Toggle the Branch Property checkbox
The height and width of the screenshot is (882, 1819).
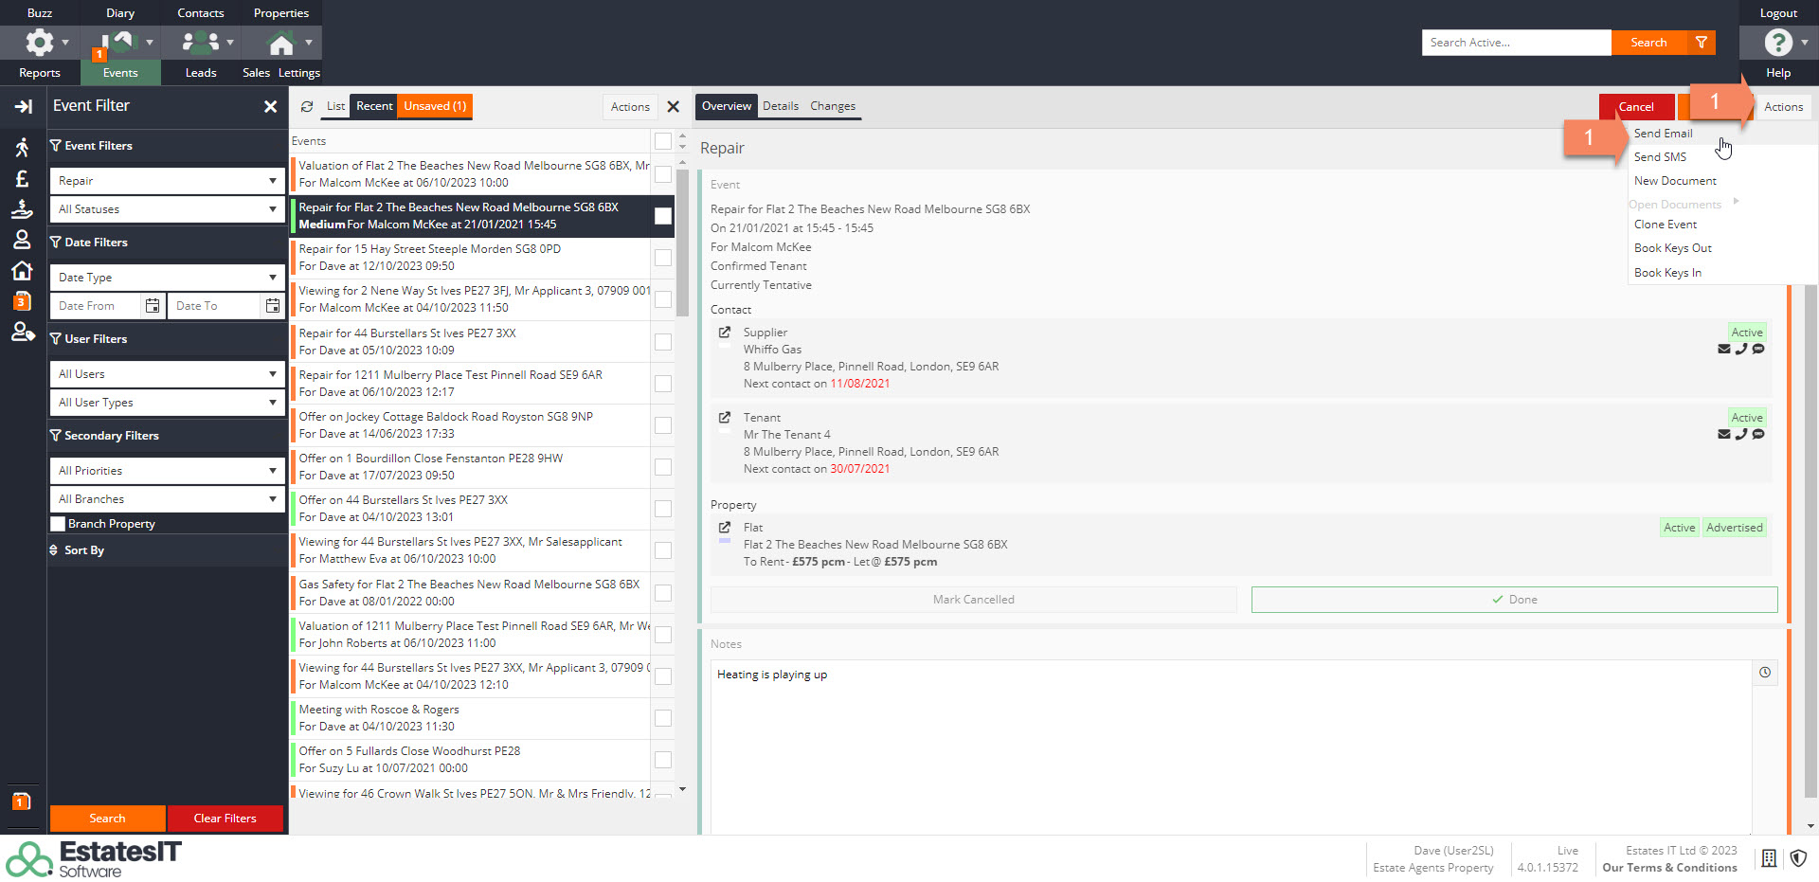click(x=59, y=524)
